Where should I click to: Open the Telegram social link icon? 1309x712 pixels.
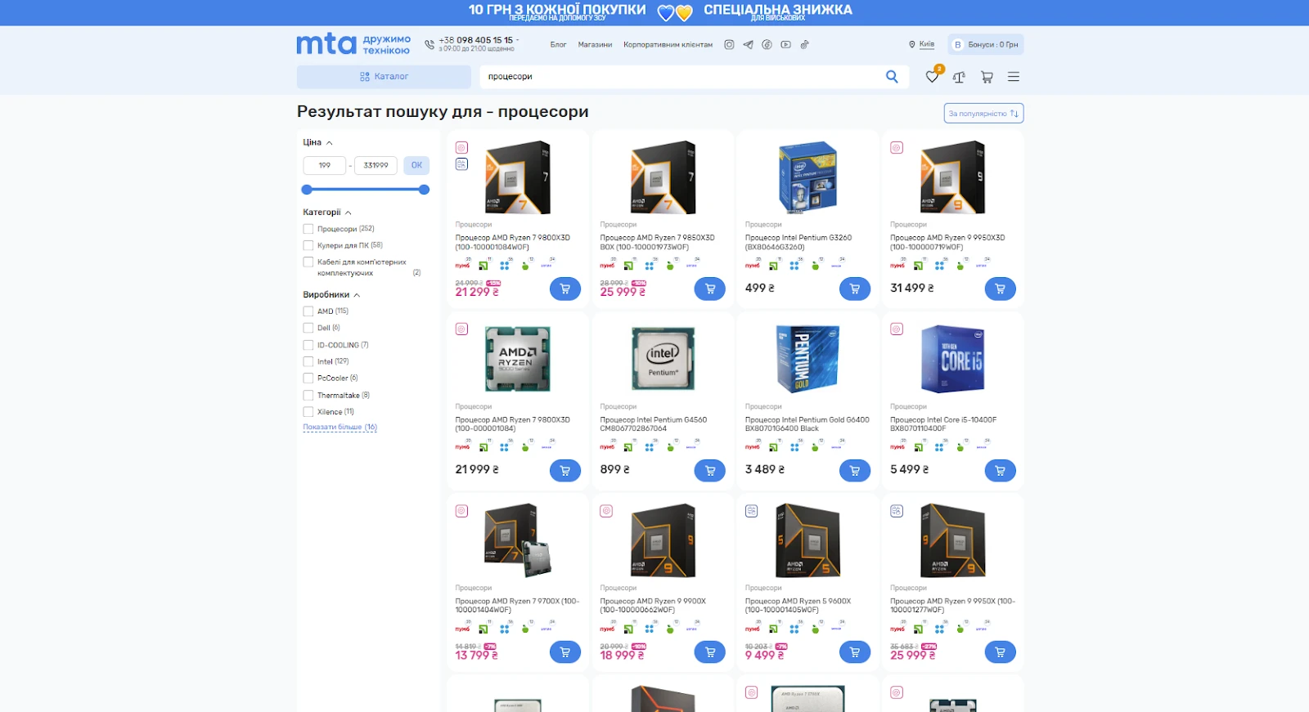click(x=748, y=45)
